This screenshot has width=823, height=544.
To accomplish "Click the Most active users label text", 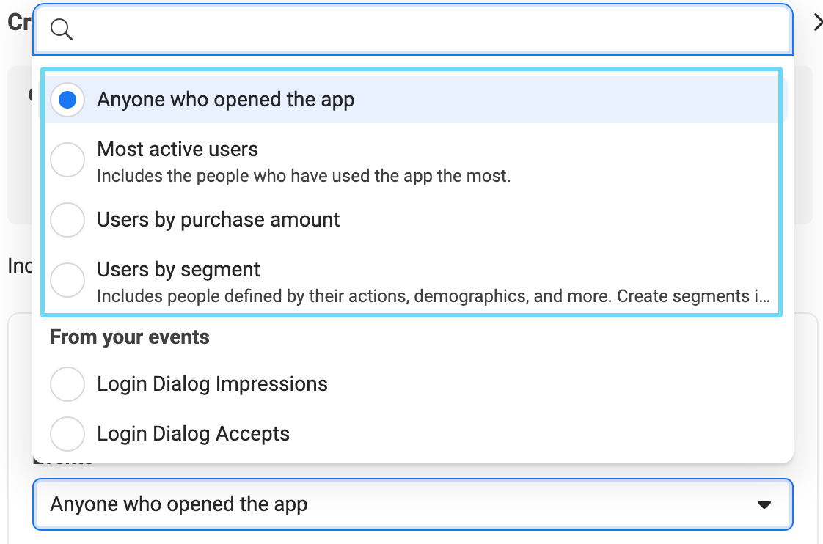I will [x=178, y=149].
